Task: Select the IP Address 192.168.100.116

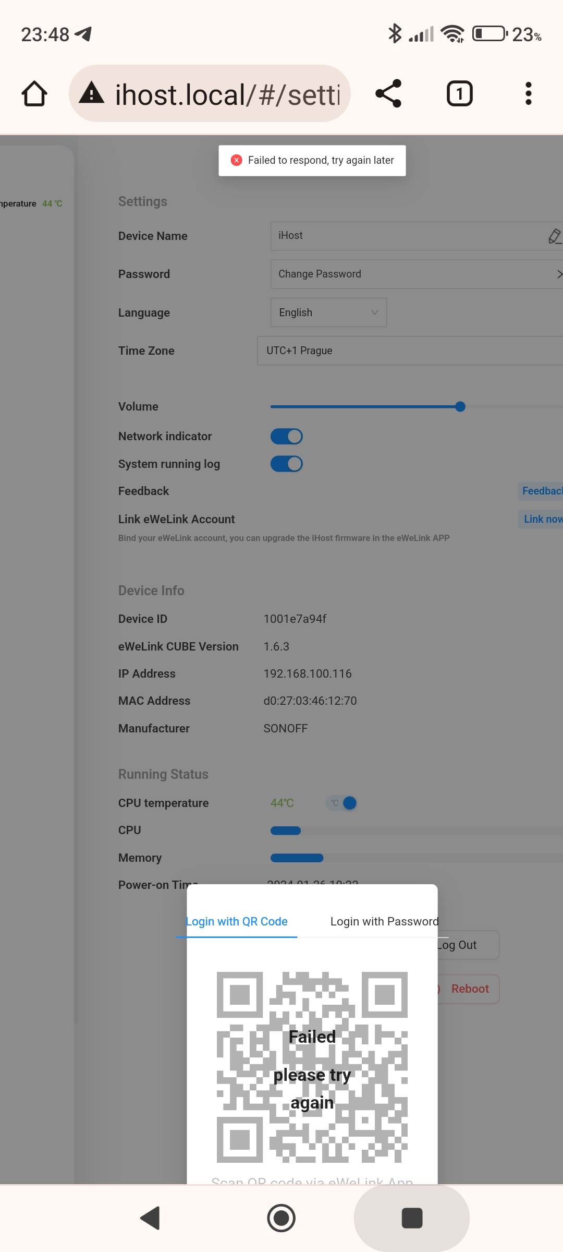Action: point(308,673)
